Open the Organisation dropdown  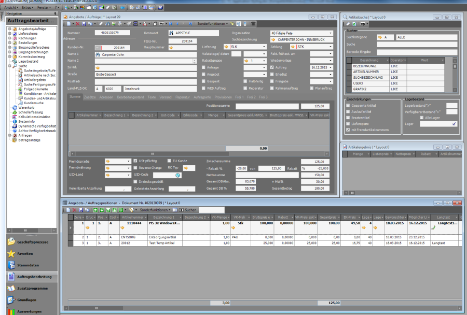click(331, 33)
